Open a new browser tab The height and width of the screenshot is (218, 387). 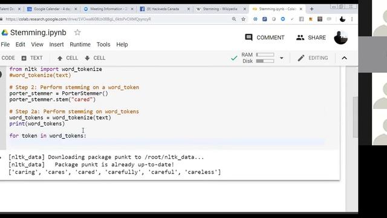312,9
